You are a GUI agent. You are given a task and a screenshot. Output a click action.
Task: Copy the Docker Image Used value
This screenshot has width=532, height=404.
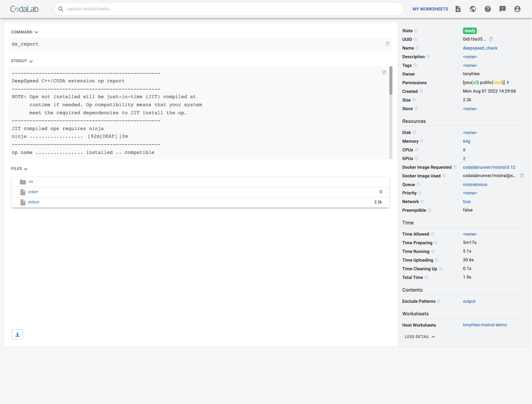point(522,176)
